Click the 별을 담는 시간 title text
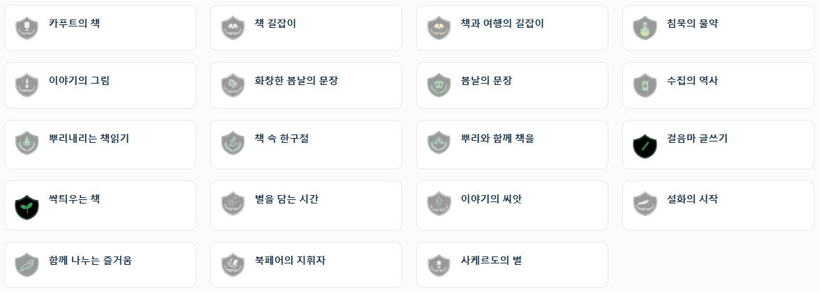This screenshot has width=820, height=292. coord(286,199)
